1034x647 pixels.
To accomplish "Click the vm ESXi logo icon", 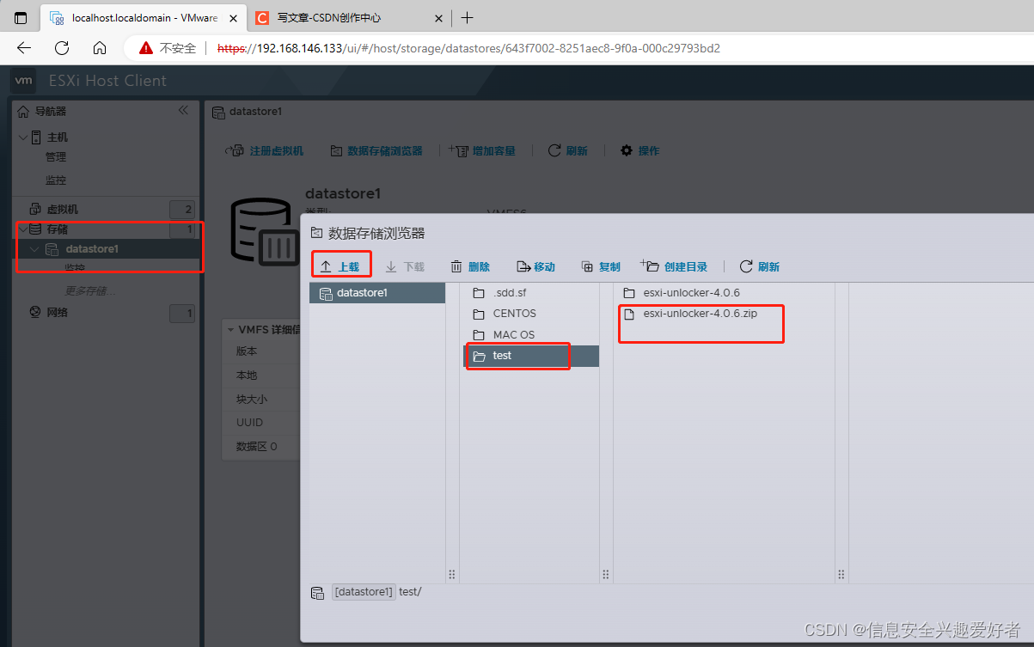I will point(22,80).
